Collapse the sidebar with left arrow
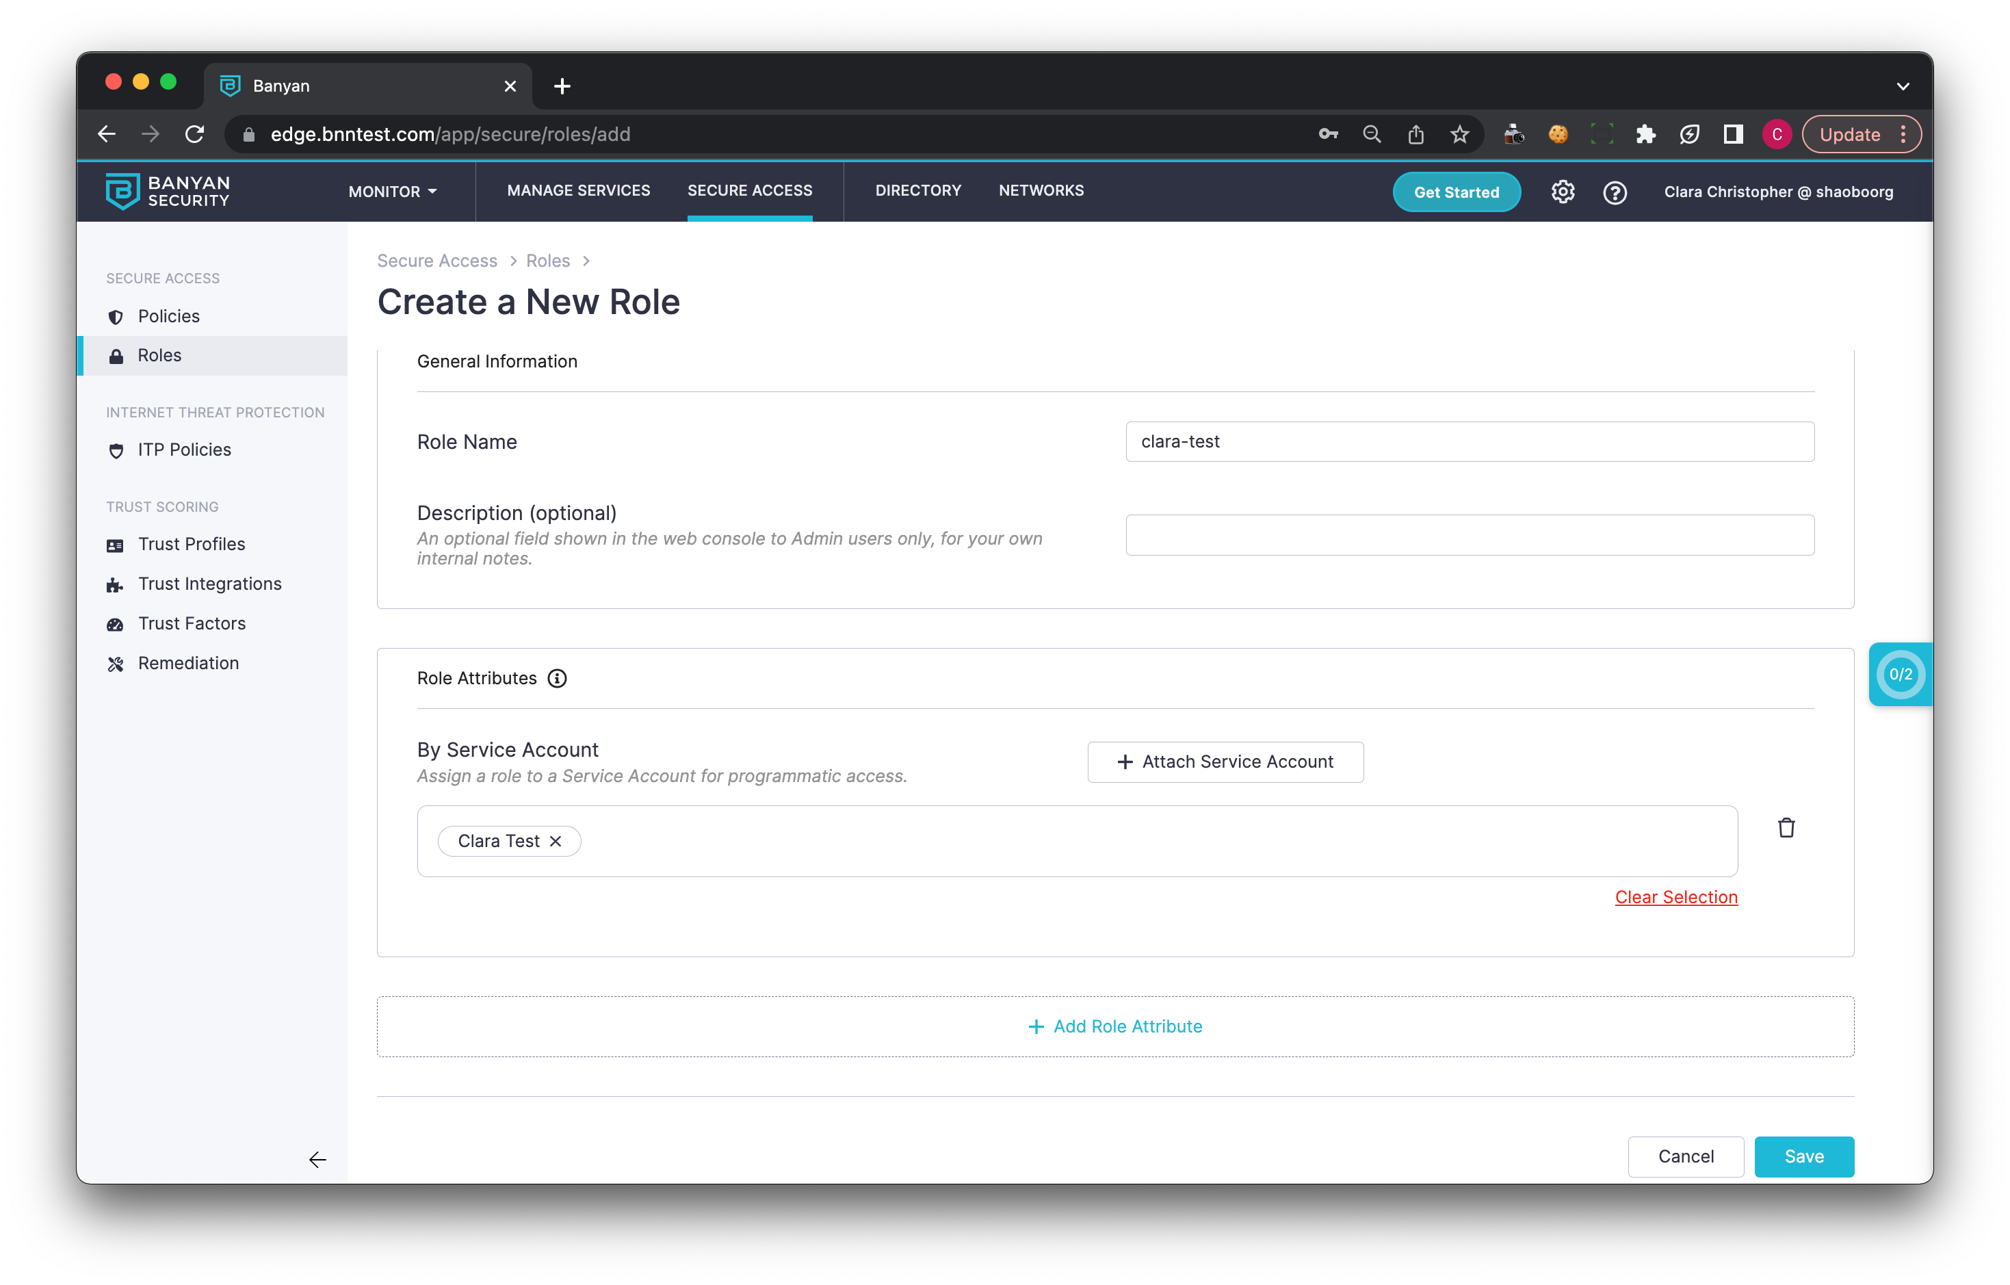Image resolution: width=2010 pixels, height=1285 pixels. (317, 1160)
